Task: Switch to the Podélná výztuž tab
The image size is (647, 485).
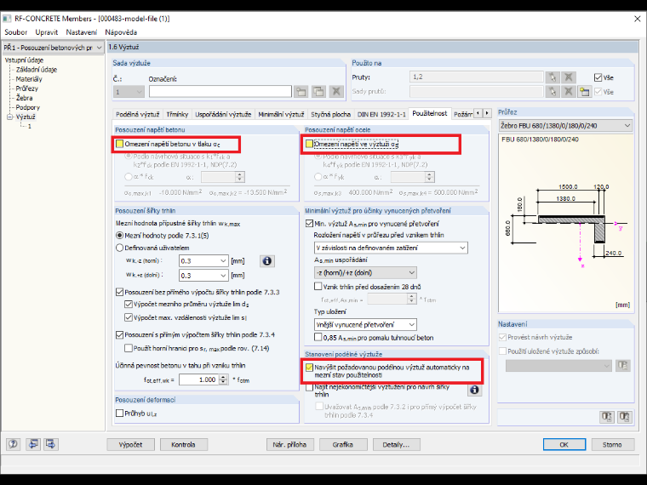Action: (137, 114)
